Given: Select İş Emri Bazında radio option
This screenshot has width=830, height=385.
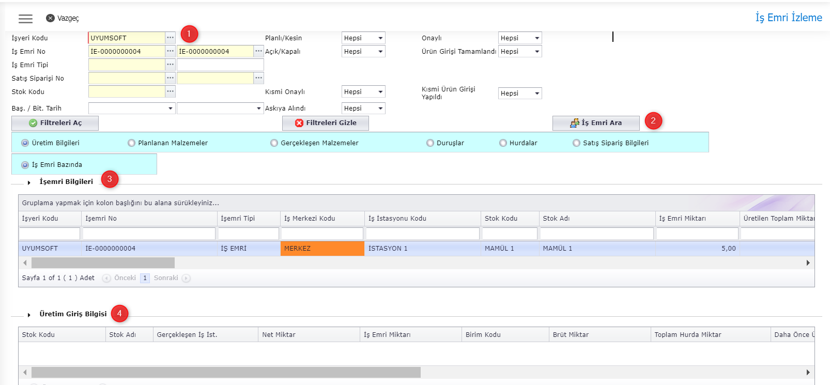Looking at the screenshot, I should 25,165.
